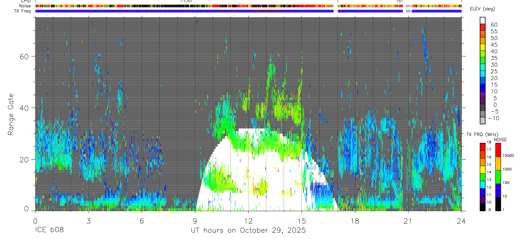
Task: Click the NOISE legend value 10000
Action: pos(509,156)
